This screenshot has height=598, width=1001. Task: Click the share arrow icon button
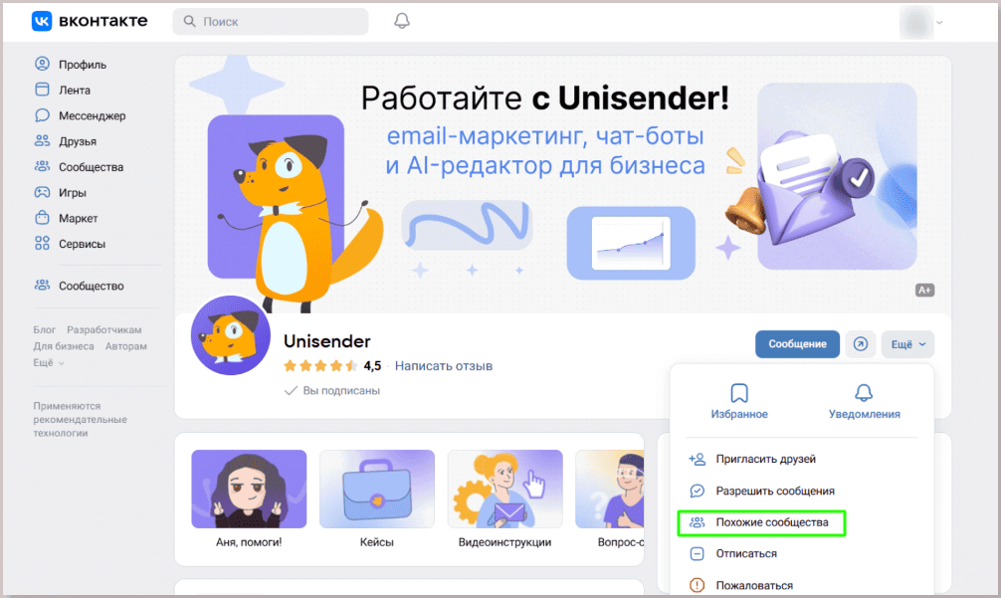click(861, 344)
